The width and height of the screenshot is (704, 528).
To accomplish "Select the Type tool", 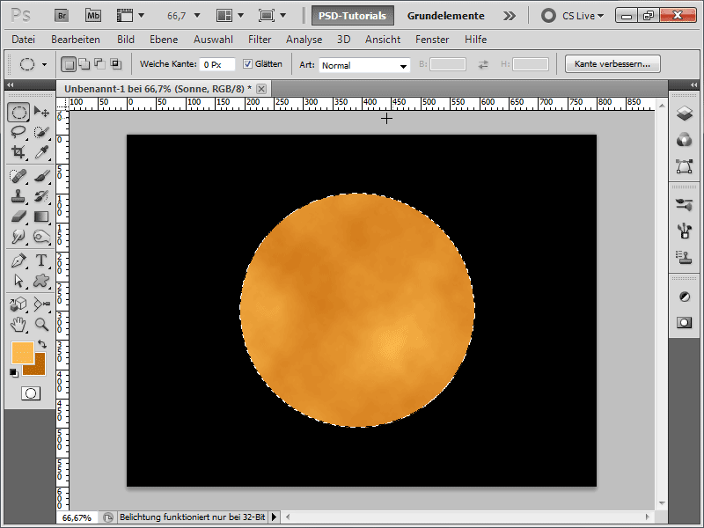I will pyautogui.click(x=41, y=260).
